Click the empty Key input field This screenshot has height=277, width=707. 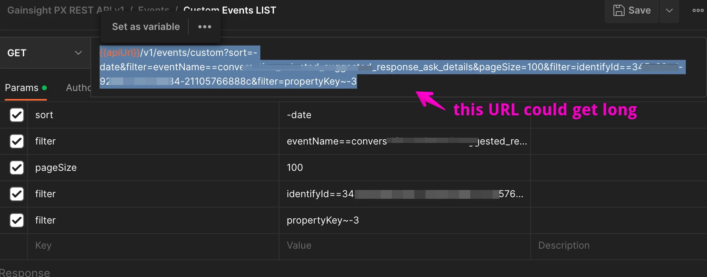click(x=153, y=245)
